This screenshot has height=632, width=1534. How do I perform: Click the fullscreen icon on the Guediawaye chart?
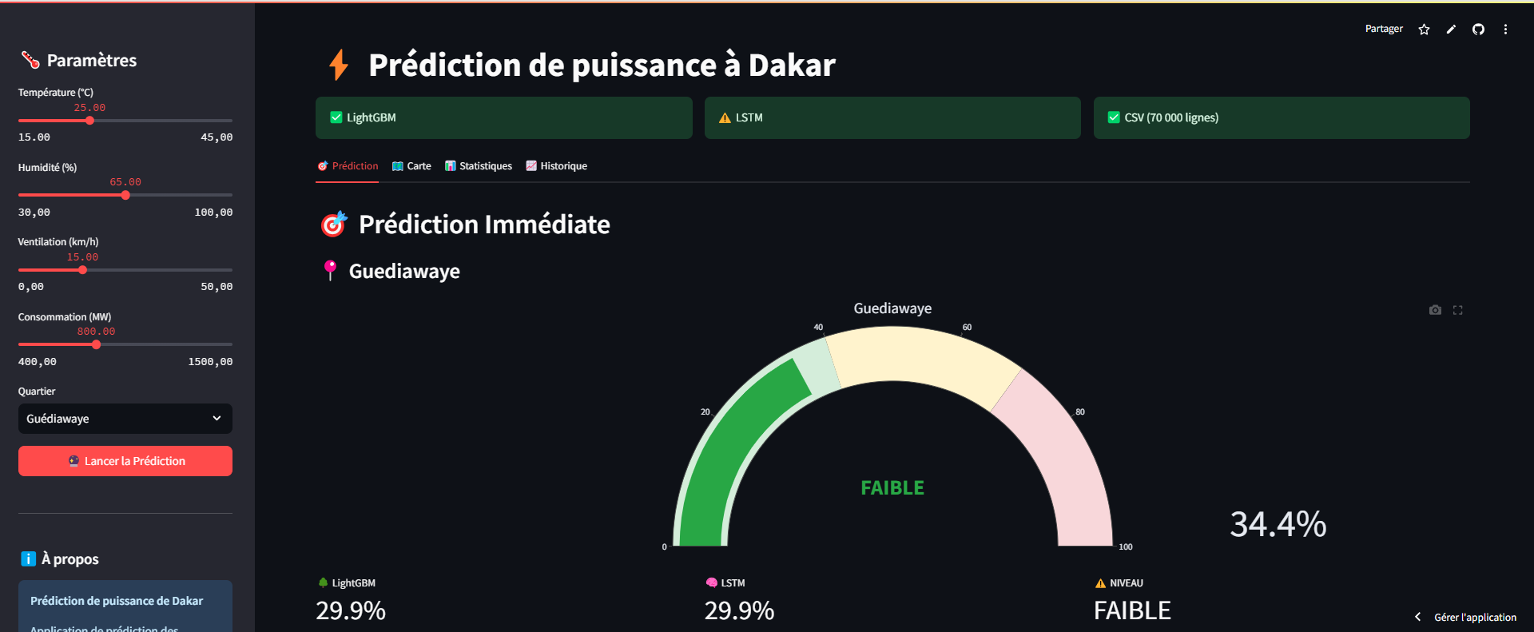pyautogui.click(x=1458, y=310)
